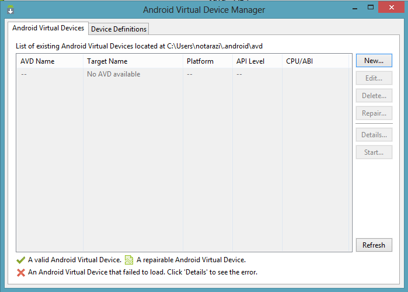408x292 pixels.
Task: Click the Target Name column header
Action: pyautogui.click(x=133, y=61)
